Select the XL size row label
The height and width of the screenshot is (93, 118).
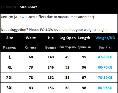[x=10, y=67]
